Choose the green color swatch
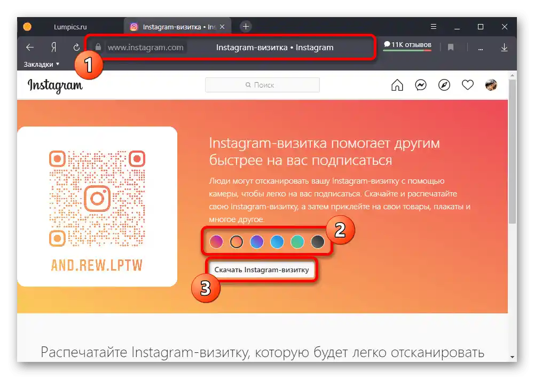This screenshot has width=534, height=379. (x=297, y=242)
